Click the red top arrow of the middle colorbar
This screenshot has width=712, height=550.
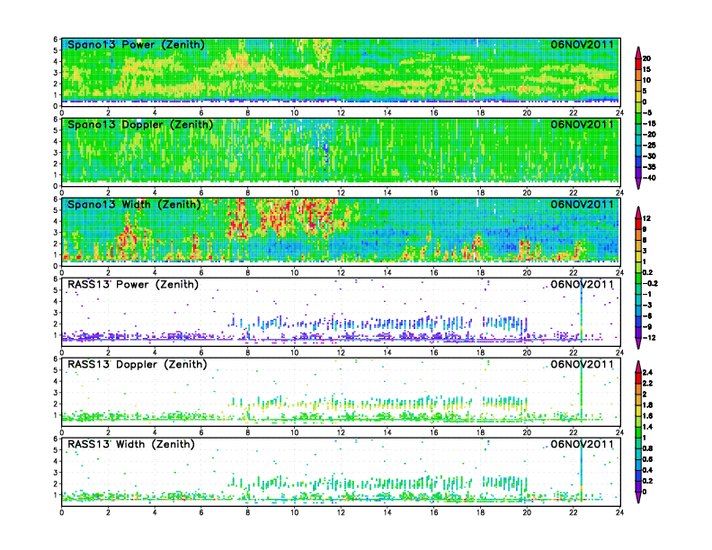pyautogui.click(x=638, y=211)
